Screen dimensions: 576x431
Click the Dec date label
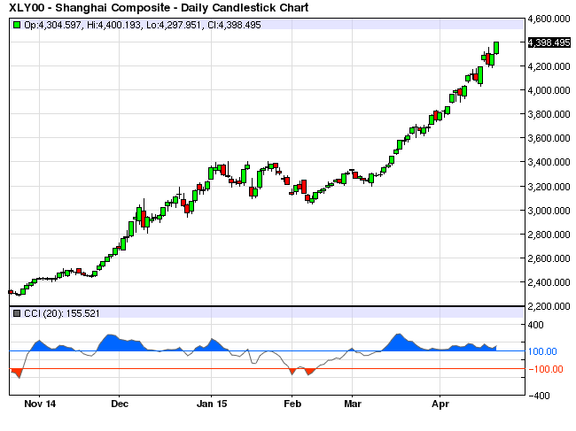[x=120, y=404]
